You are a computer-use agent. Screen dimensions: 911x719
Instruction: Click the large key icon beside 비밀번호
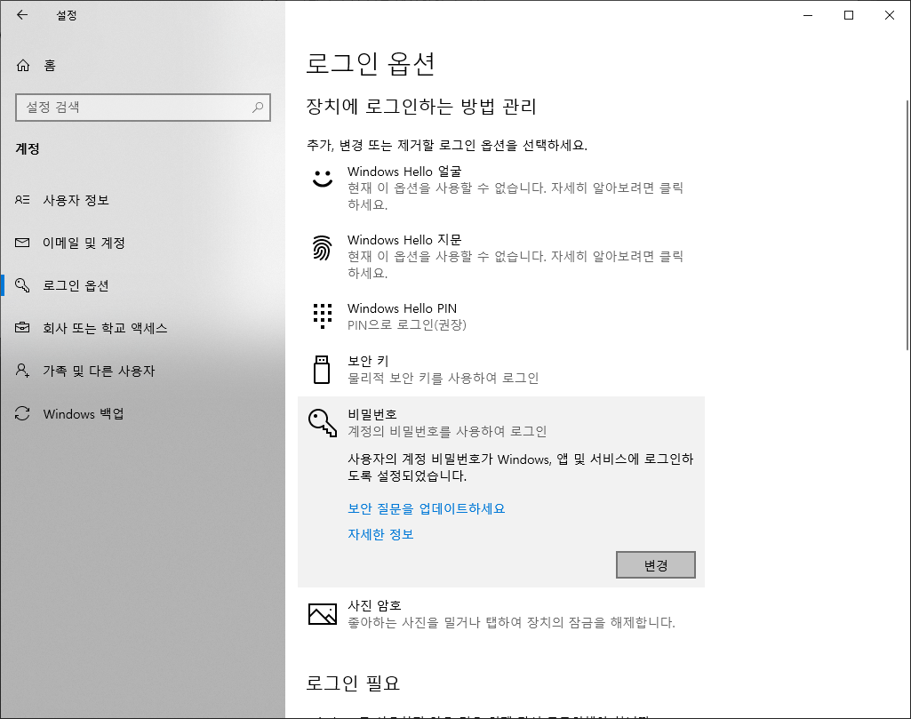(x=323, y=422)
